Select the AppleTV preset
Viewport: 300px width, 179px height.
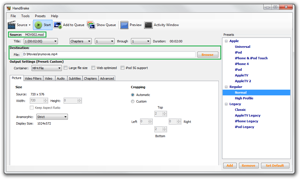click(x=242, y=75)
